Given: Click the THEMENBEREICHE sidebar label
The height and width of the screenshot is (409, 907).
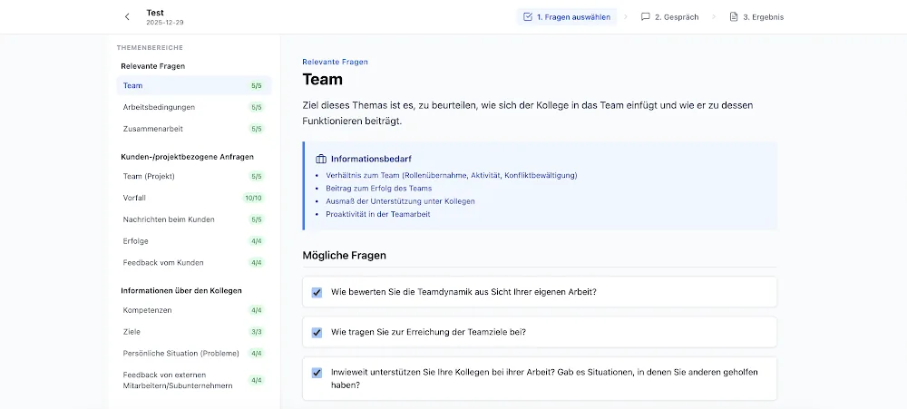Looking at the screenshot, I should coord(150,47).
